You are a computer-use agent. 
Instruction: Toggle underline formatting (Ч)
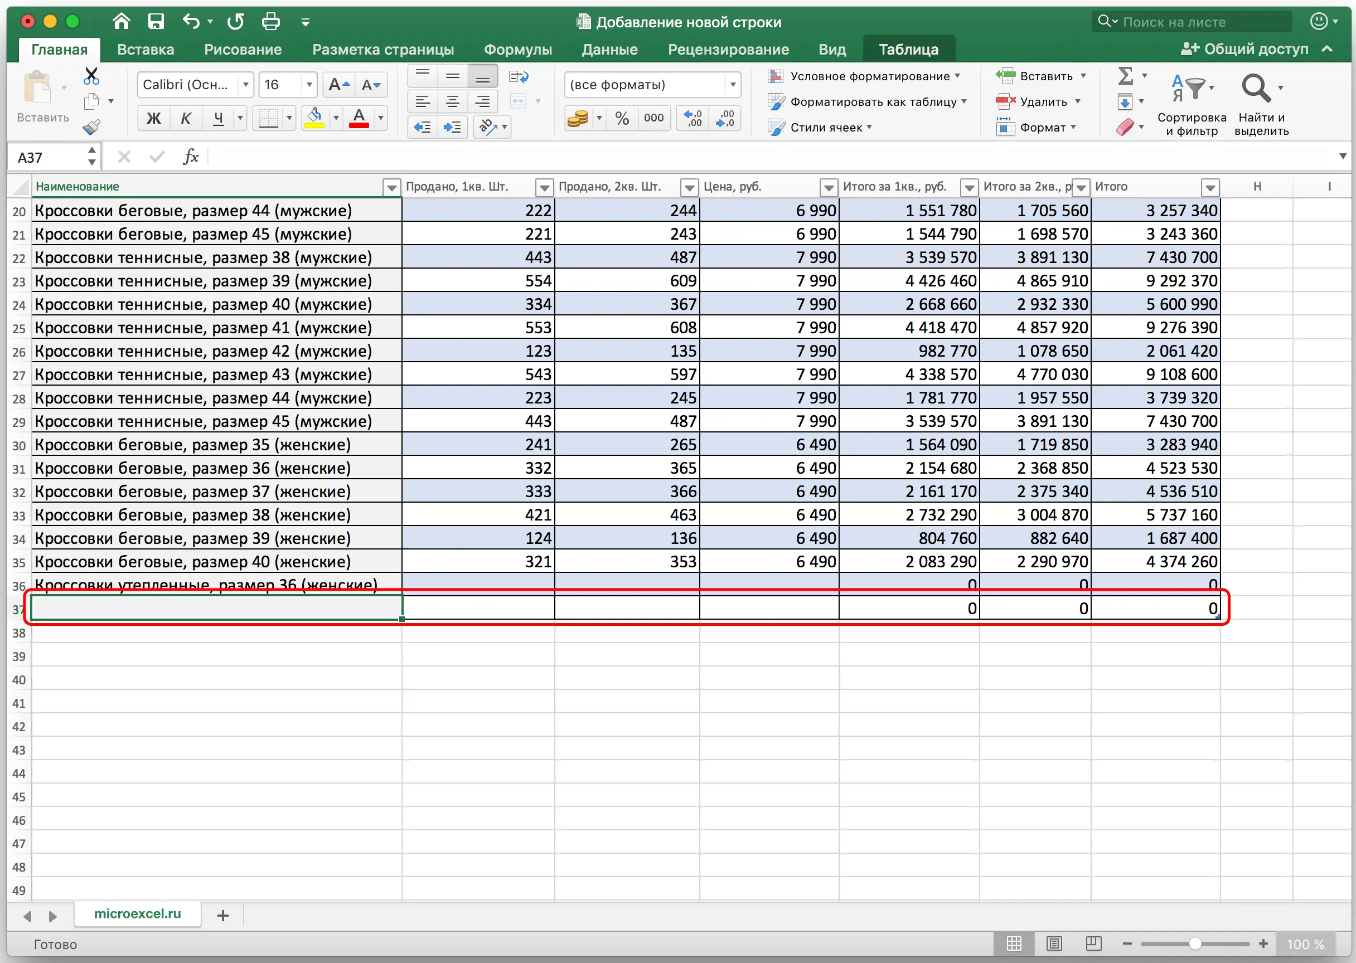coord(219,118)
